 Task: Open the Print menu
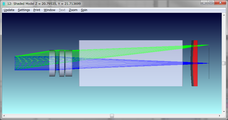pos(37,10)
